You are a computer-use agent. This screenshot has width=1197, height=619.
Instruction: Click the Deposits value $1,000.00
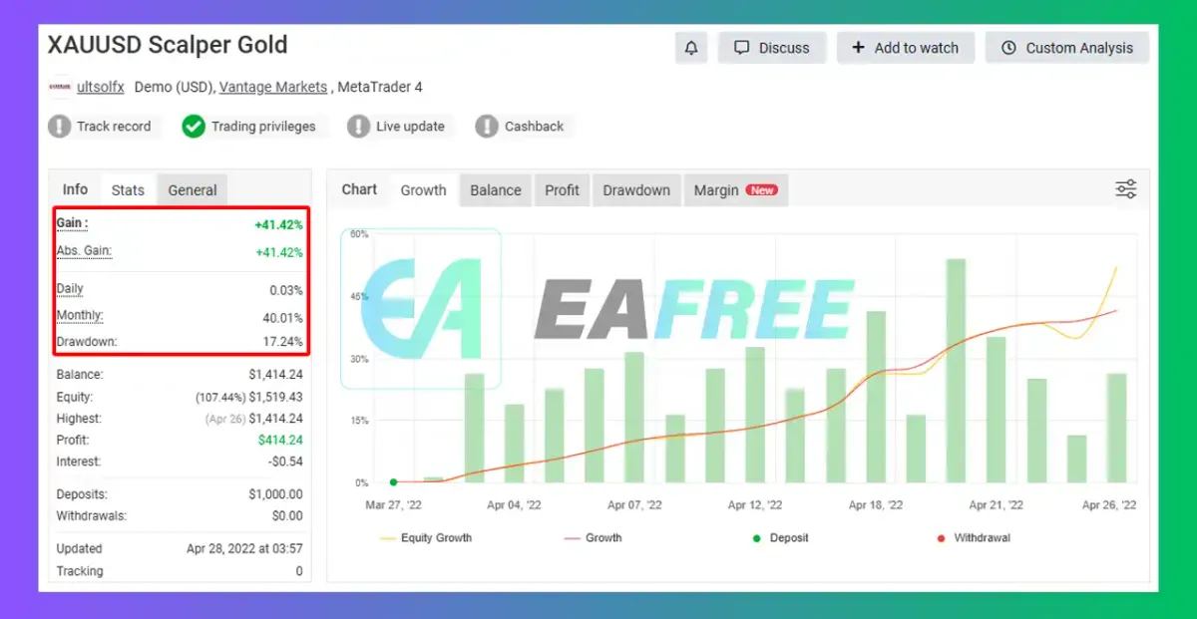tap(275, 494)
